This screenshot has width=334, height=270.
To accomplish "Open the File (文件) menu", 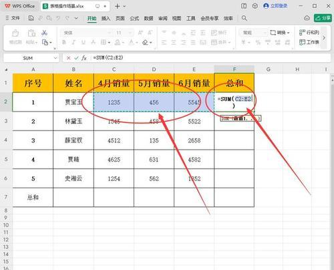I will click(x=13, y=18).
